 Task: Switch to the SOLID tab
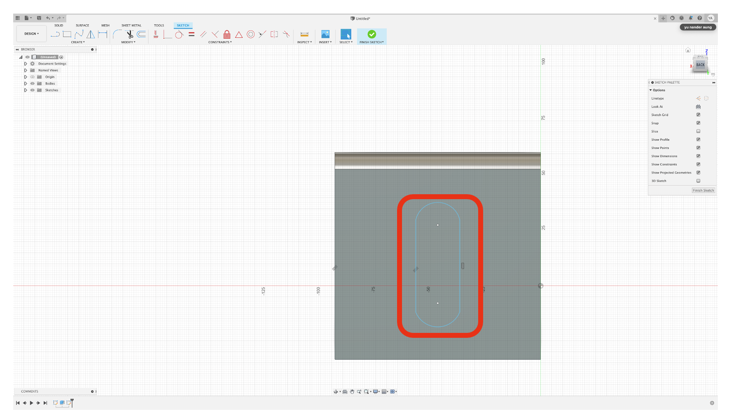[x=59, y=26]
